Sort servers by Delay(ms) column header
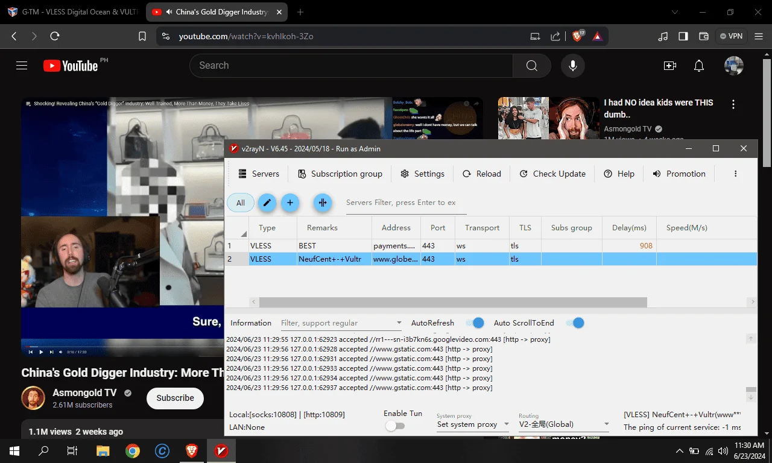Viewport: 772px width, 463px height. [x=629, y=228]
